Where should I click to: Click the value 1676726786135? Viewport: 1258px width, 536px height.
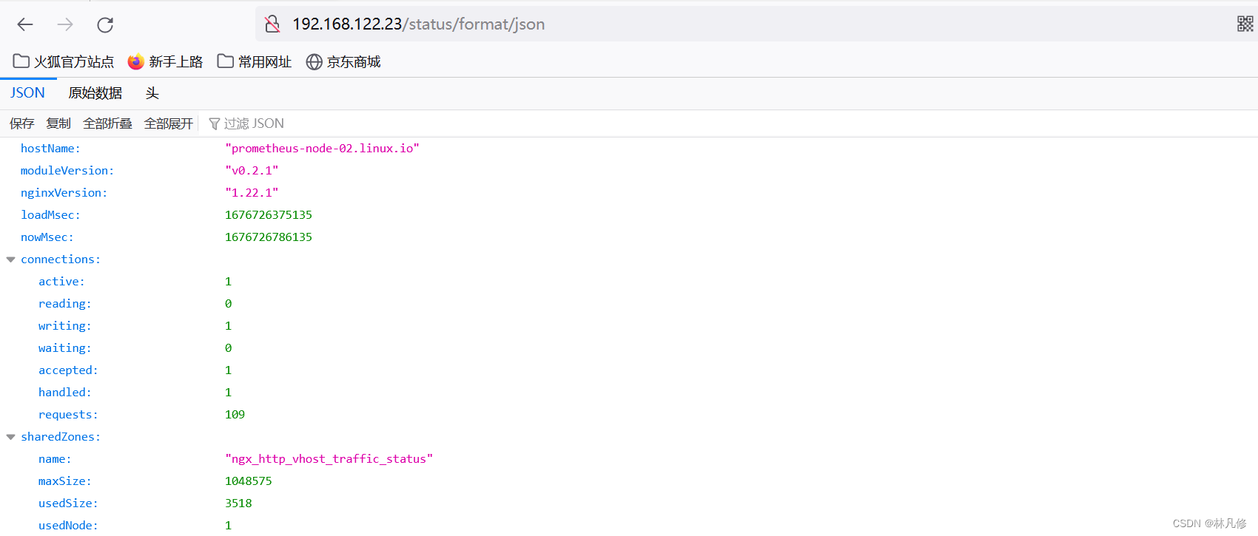(x=269, y=237)
